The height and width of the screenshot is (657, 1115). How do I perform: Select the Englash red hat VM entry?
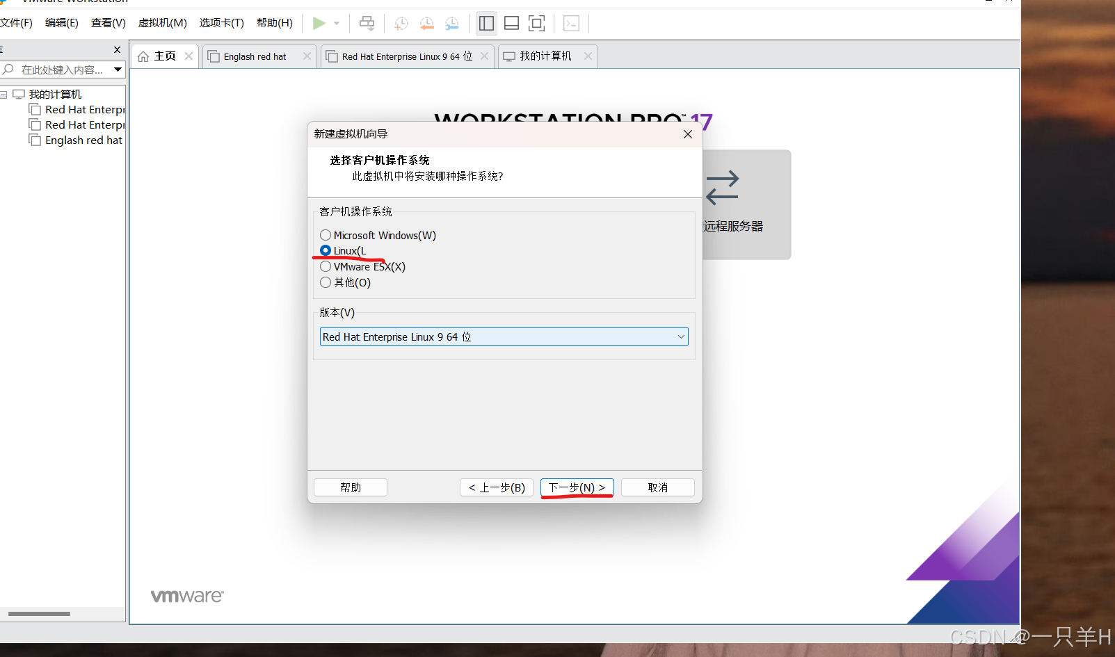click(83, 140)
